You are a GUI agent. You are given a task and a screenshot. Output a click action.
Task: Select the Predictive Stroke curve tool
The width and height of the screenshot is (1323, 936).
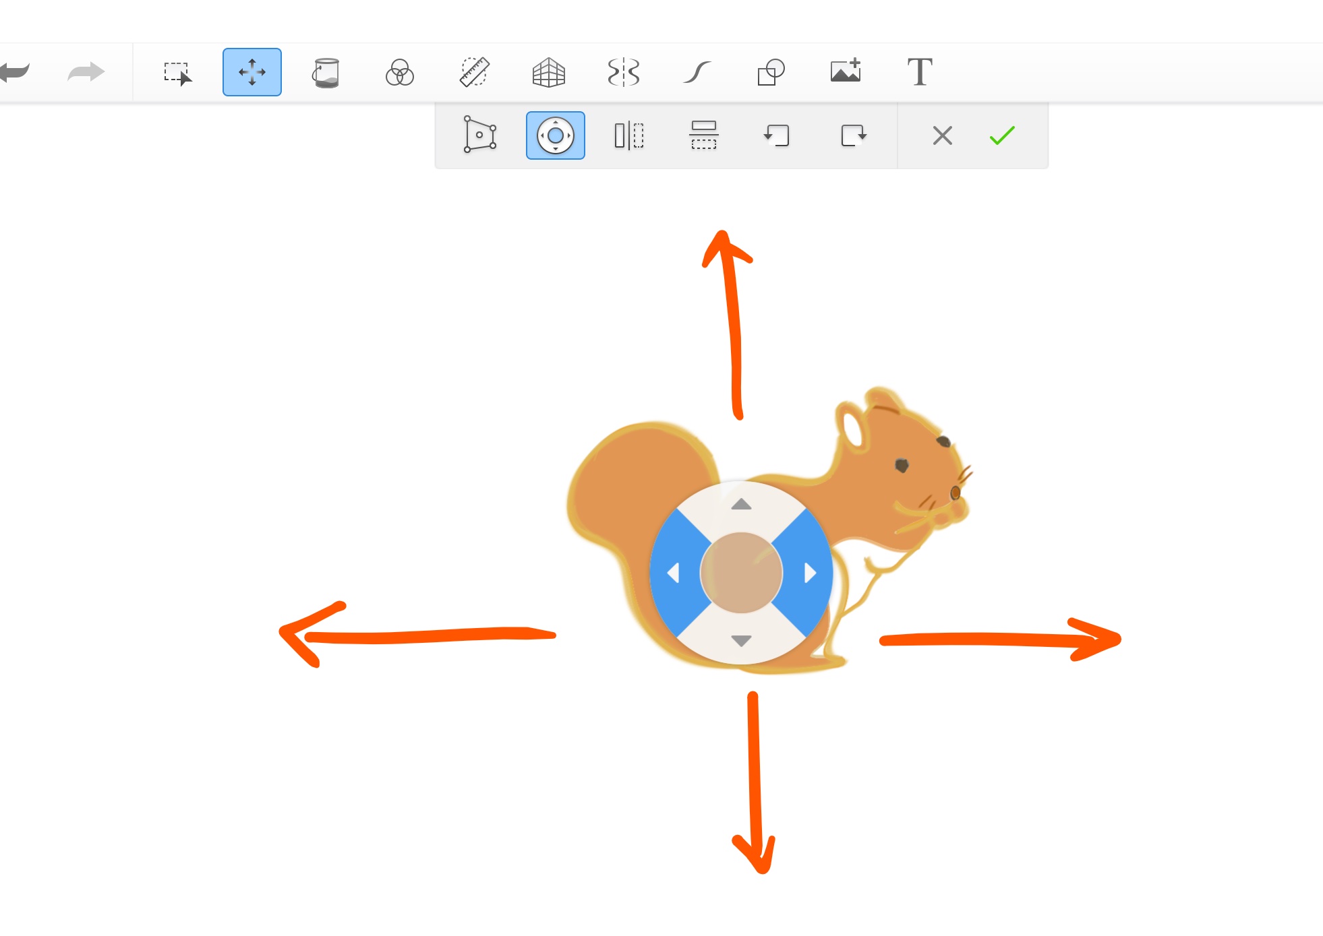click(x=697, y=72)
